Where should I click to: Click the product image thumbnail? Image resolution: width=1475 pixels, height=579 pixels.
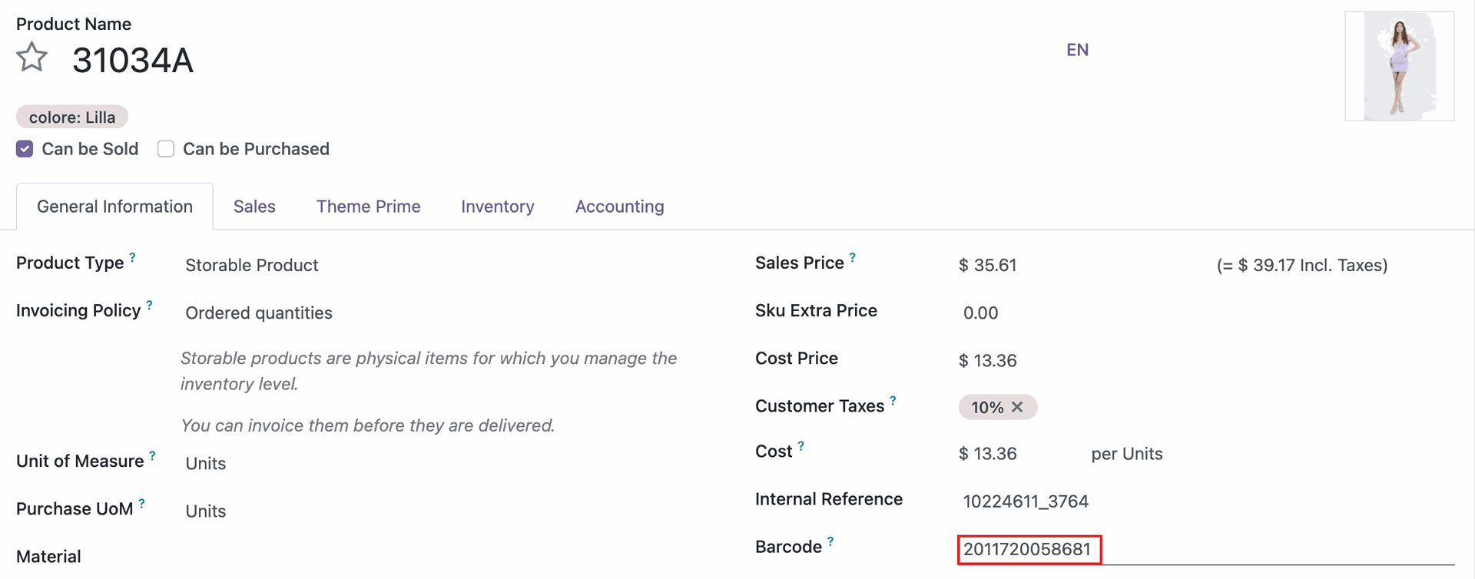pos(1399,66)
